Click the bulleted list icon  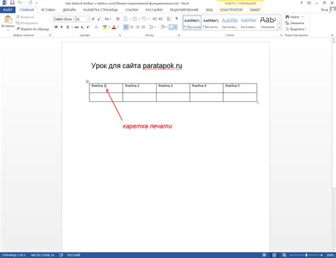click(x=126, y=19)
